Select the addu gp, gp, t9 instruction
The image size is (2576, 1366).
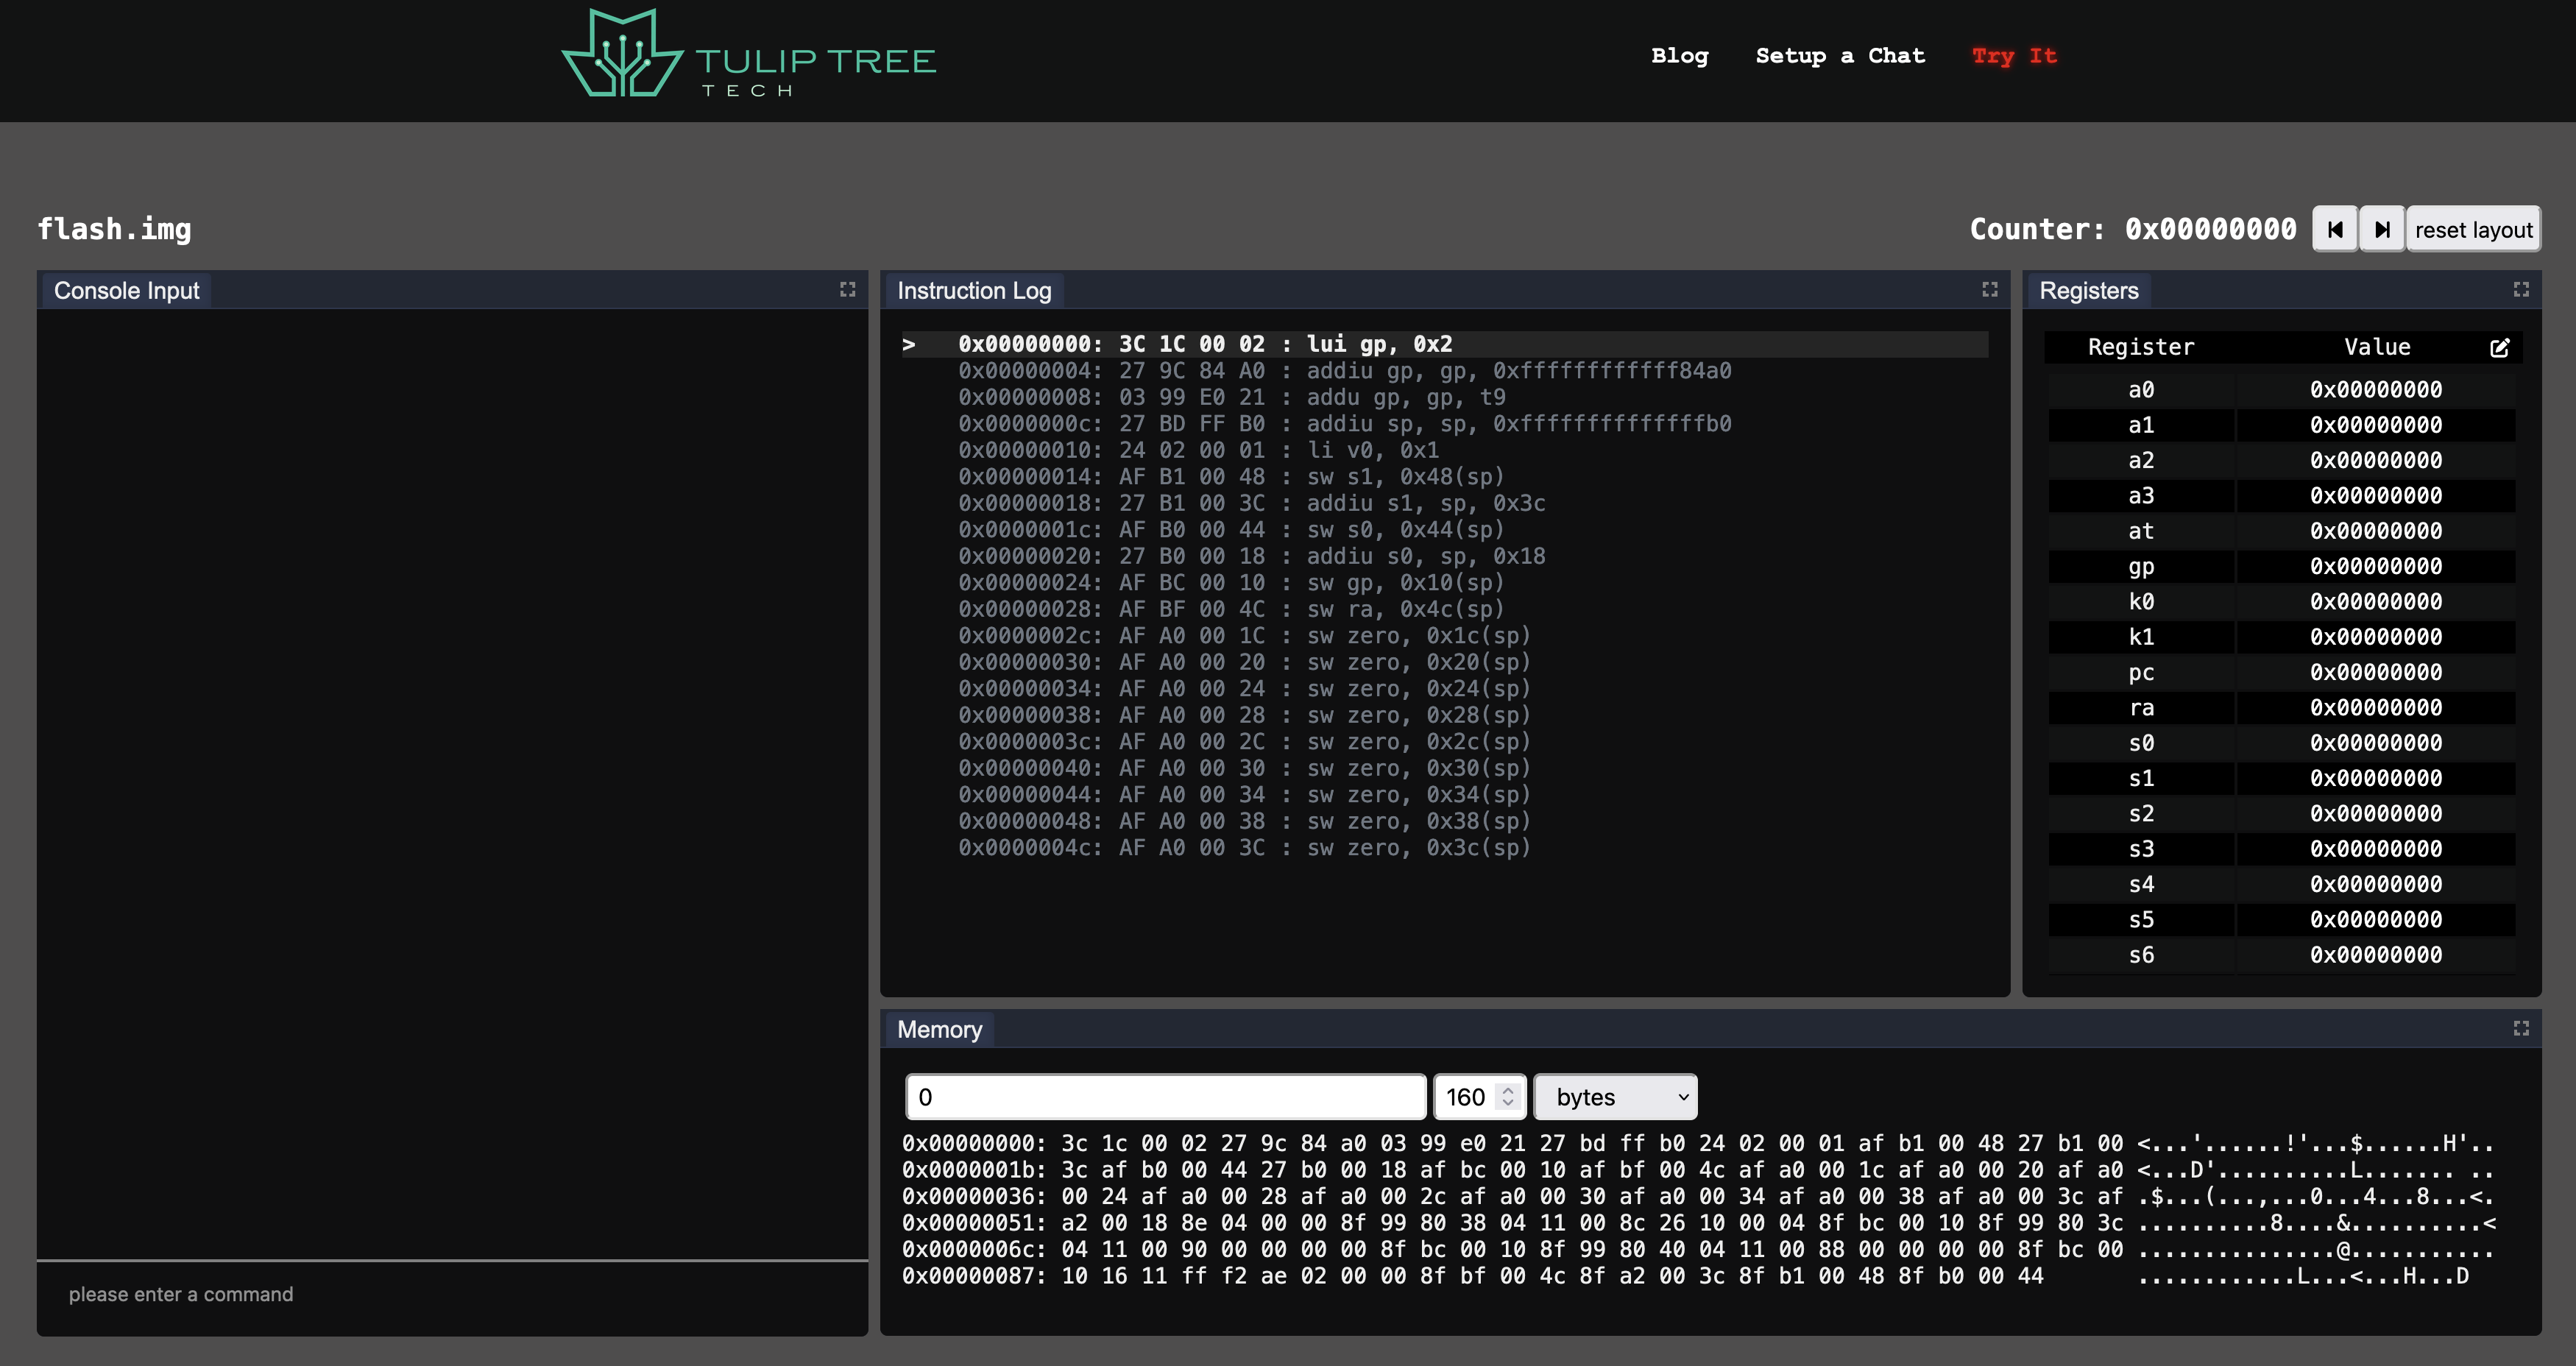[x=1444, y=397]
